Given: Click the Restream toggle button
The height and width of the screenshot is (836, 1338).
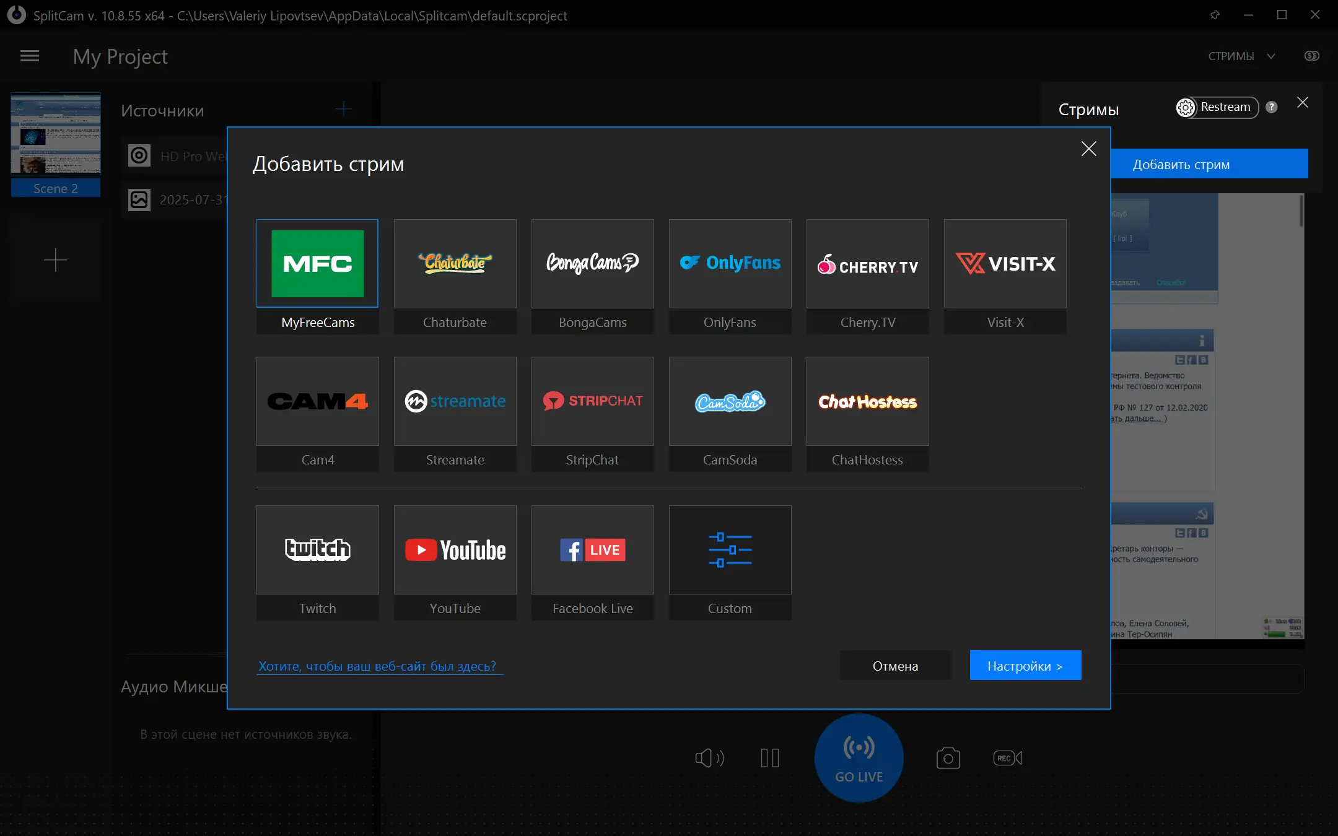Looking at the screenshot, I should tap(1217, 107).
